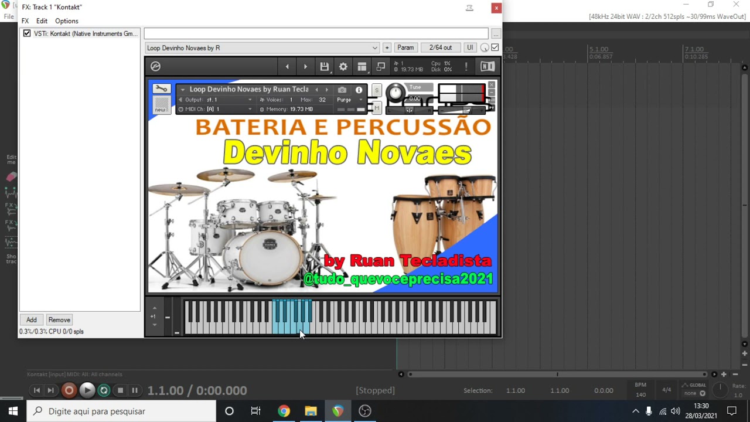Screen dimensions: 750x422
Task: Click the arrange view horizontal scrollbar
Action: 558,374
